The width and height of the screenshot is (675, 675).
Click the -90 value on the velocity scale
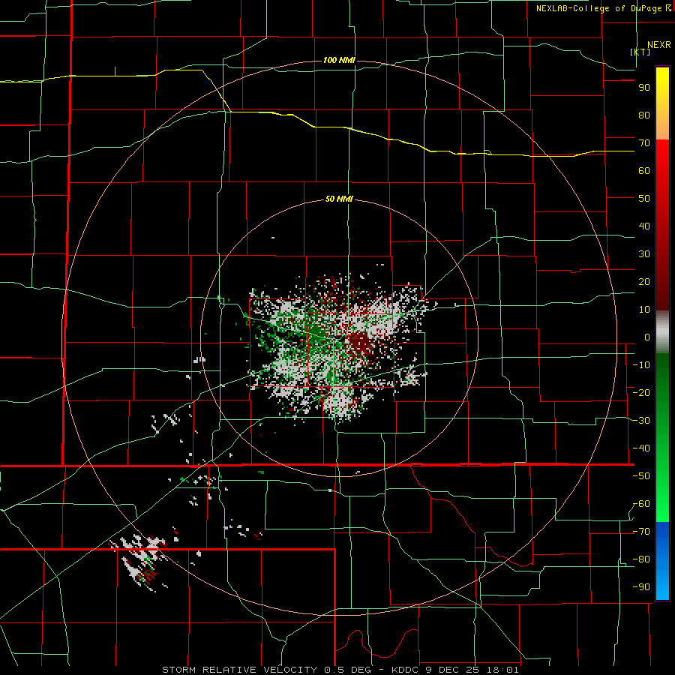pos(641,587)
